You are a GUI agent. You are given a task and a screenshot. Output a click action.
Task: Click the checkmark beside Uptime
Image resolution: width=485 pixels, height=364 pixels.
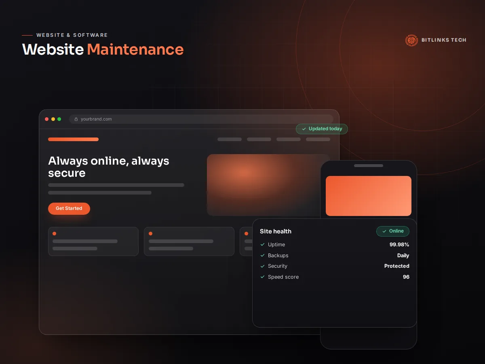click(263, 245)
